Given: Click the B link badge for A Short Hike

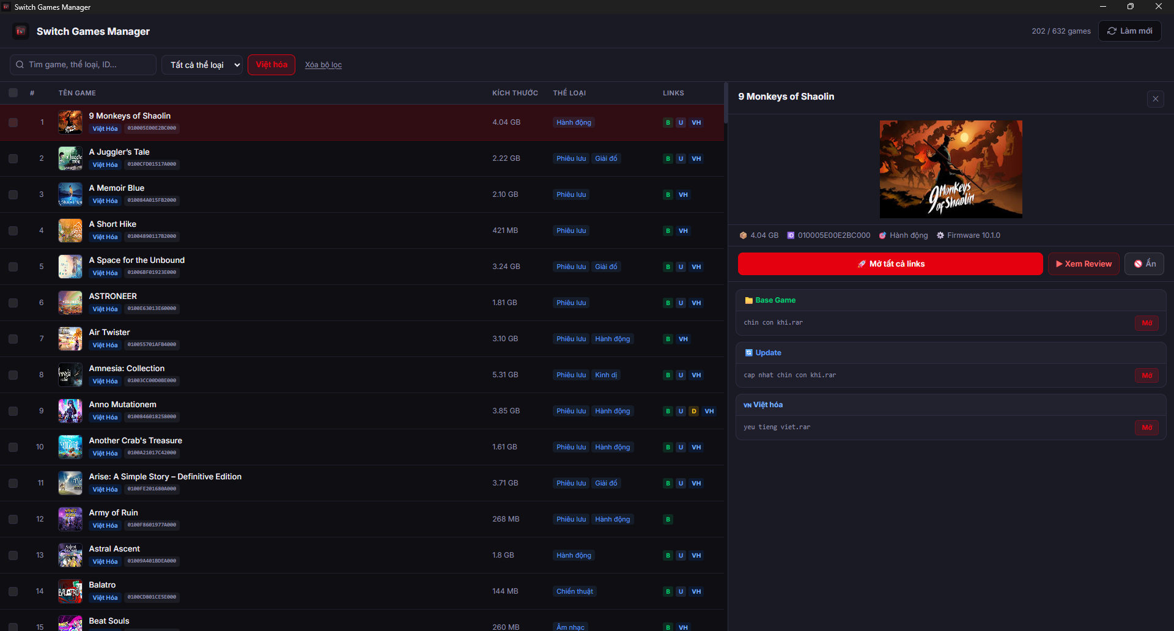Looking at the screenshot, I should tap(668, 231).
